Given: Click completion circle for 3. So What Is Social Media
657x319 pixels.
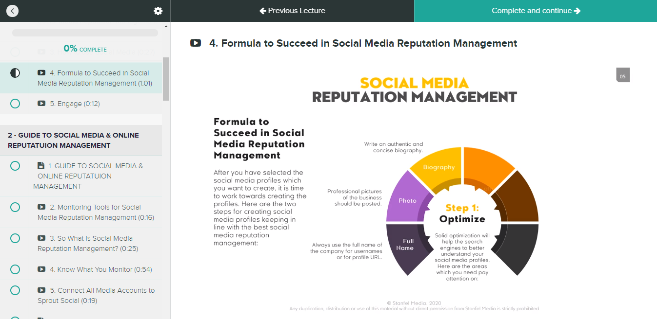Looking at the screenshot, I should point(15,238).
